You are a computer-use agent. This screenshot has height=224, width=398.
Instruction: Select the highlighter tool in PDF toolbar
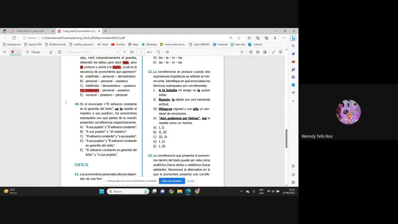[x=12, y=52]
